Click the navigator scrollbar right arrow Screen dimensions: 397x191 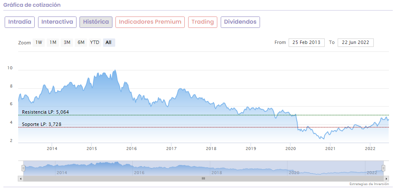point(386,179)
